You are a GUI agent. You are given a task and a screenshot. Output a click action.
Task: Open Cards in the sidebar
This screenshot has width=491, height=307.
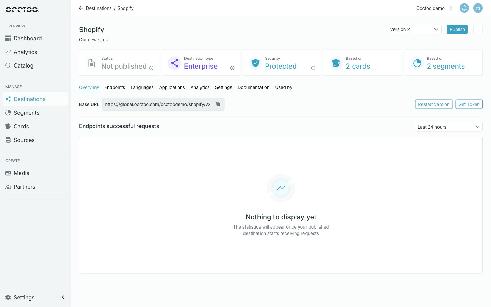(35, 126)
